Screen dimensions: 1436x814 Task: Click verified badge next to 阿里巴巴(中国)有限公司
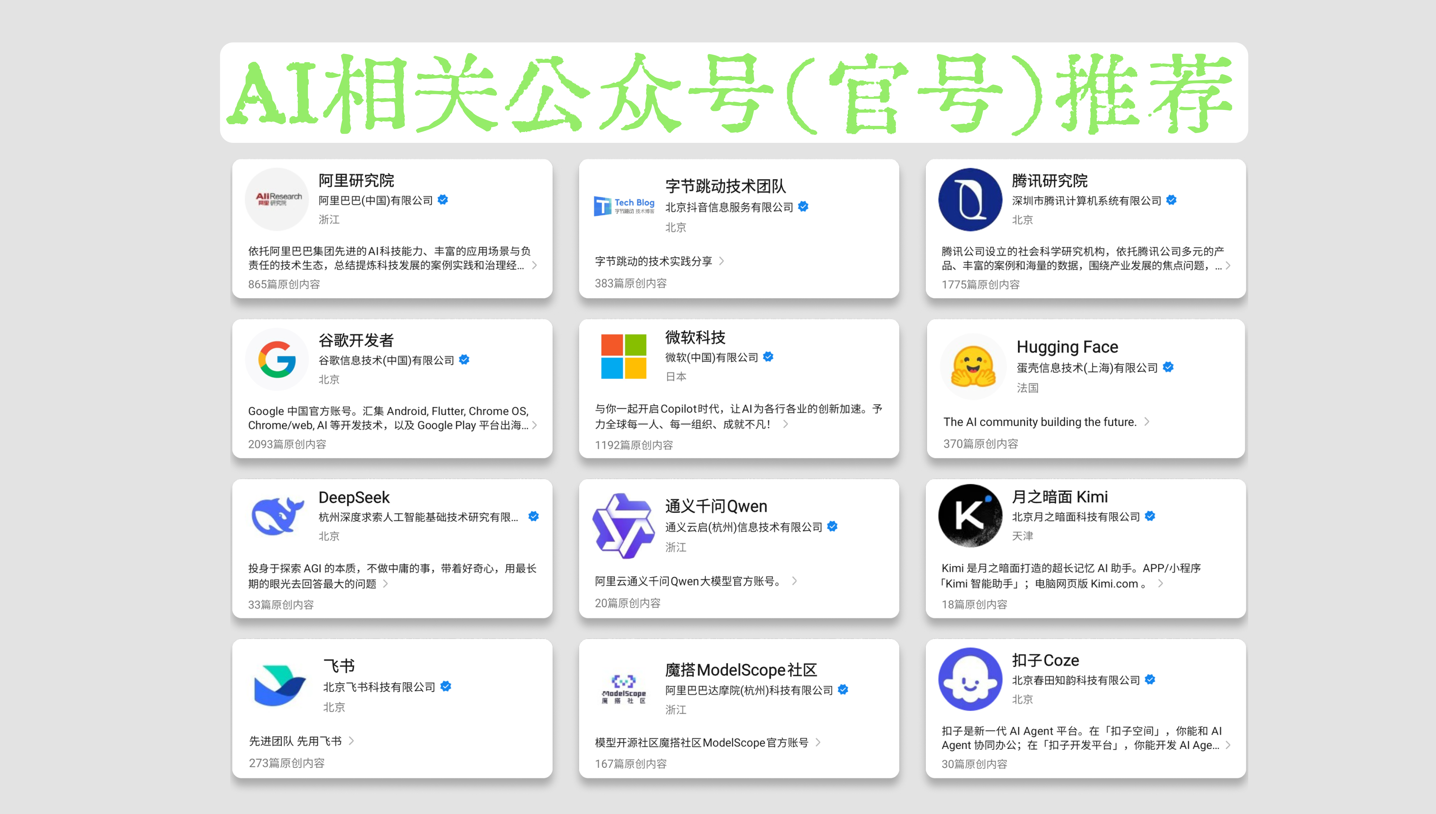[x=443, y=200]
